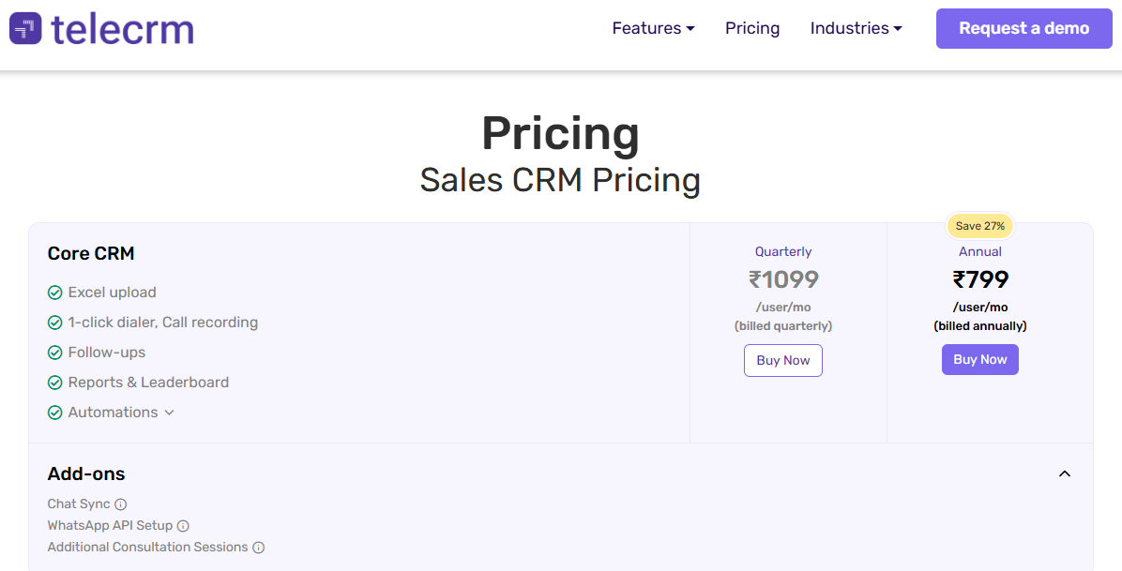Click checkmark beside Reports & Leaderboard
The image size is (1122, 571).
pyautogui.click(x=55, y=383)
